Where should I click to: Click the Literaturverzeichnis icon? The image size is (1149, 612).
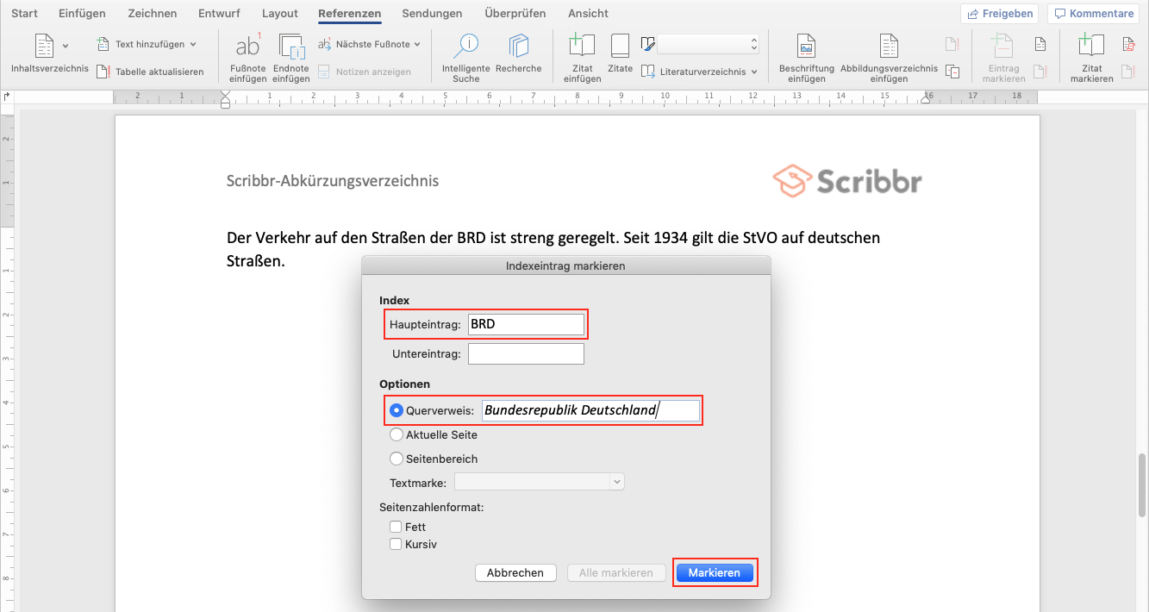(648, 72)
